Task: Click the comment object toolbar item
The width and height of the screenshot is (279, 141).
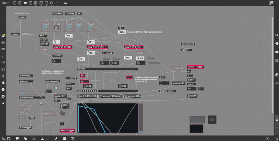Action: coord(25,3)
